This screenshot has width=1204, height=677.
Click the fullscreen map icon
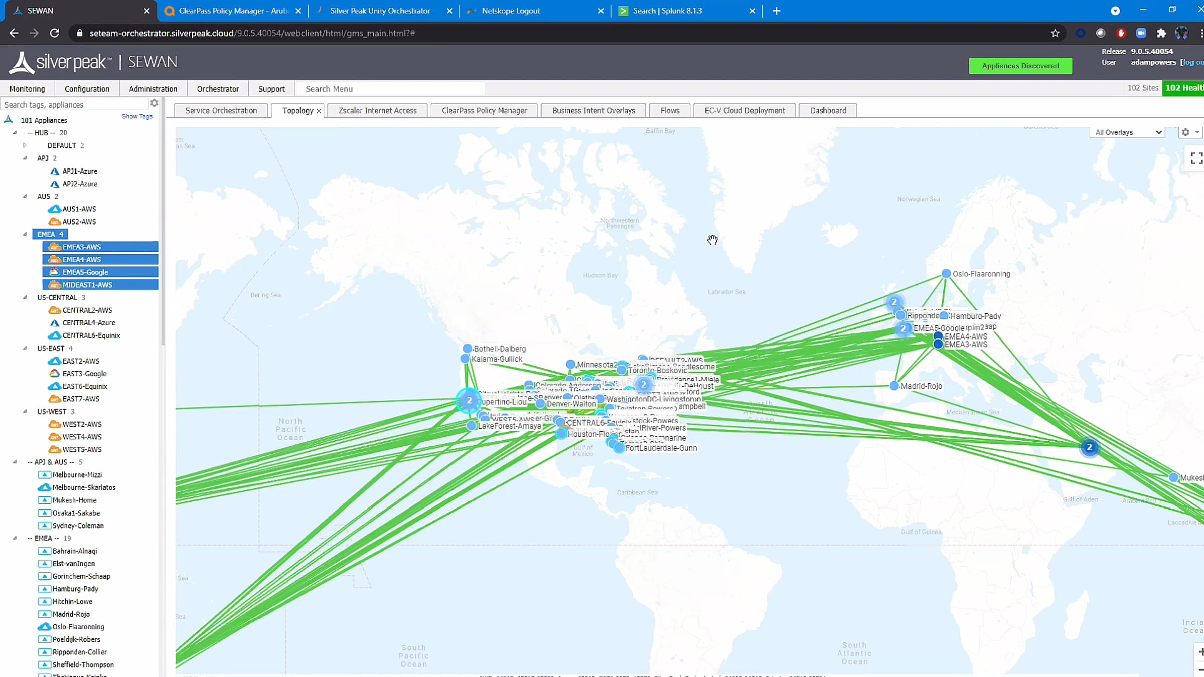[x=1196, y=158]
